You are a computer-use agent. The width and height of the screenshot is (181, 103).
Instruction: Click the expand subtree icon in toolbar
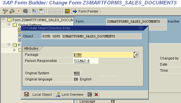(x=35, y=11)
